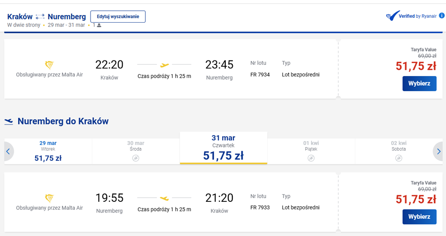Select the 31 mar Czwartek date tab
This screenshot has width=446, height=236.
(223, 148)
